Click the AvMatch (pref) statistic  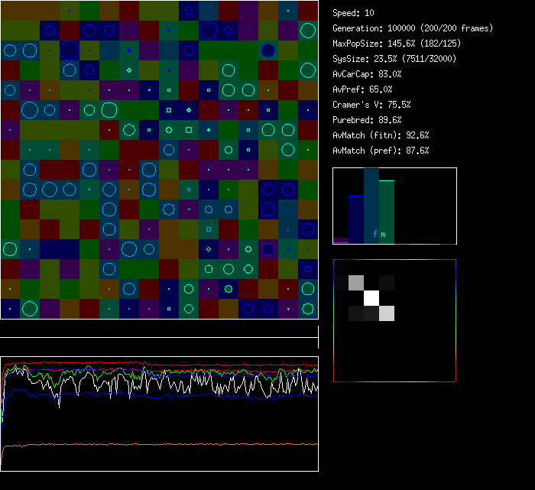[381, 151]
